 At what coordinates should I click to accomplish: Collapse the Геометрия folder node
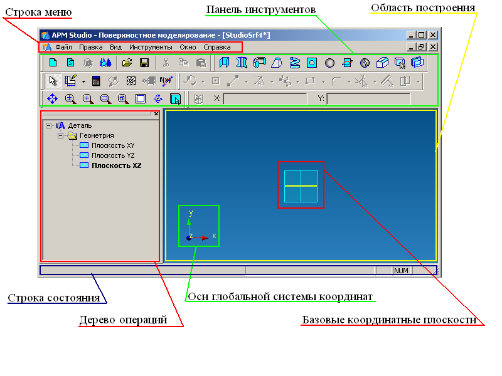tap(60, 136)
